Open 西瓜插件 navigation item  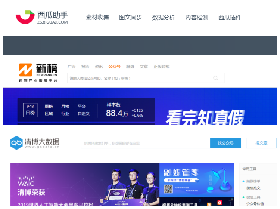pos(230,17)
